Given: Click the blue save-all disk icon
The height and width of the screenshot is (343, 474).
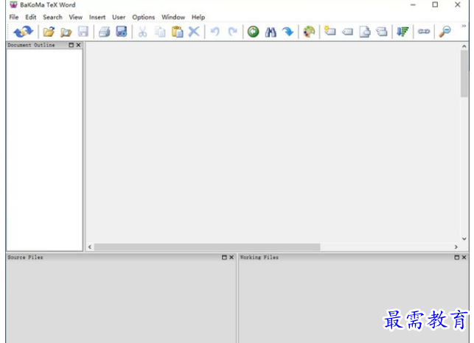Looking at the screenshot, I should (122, 32).
